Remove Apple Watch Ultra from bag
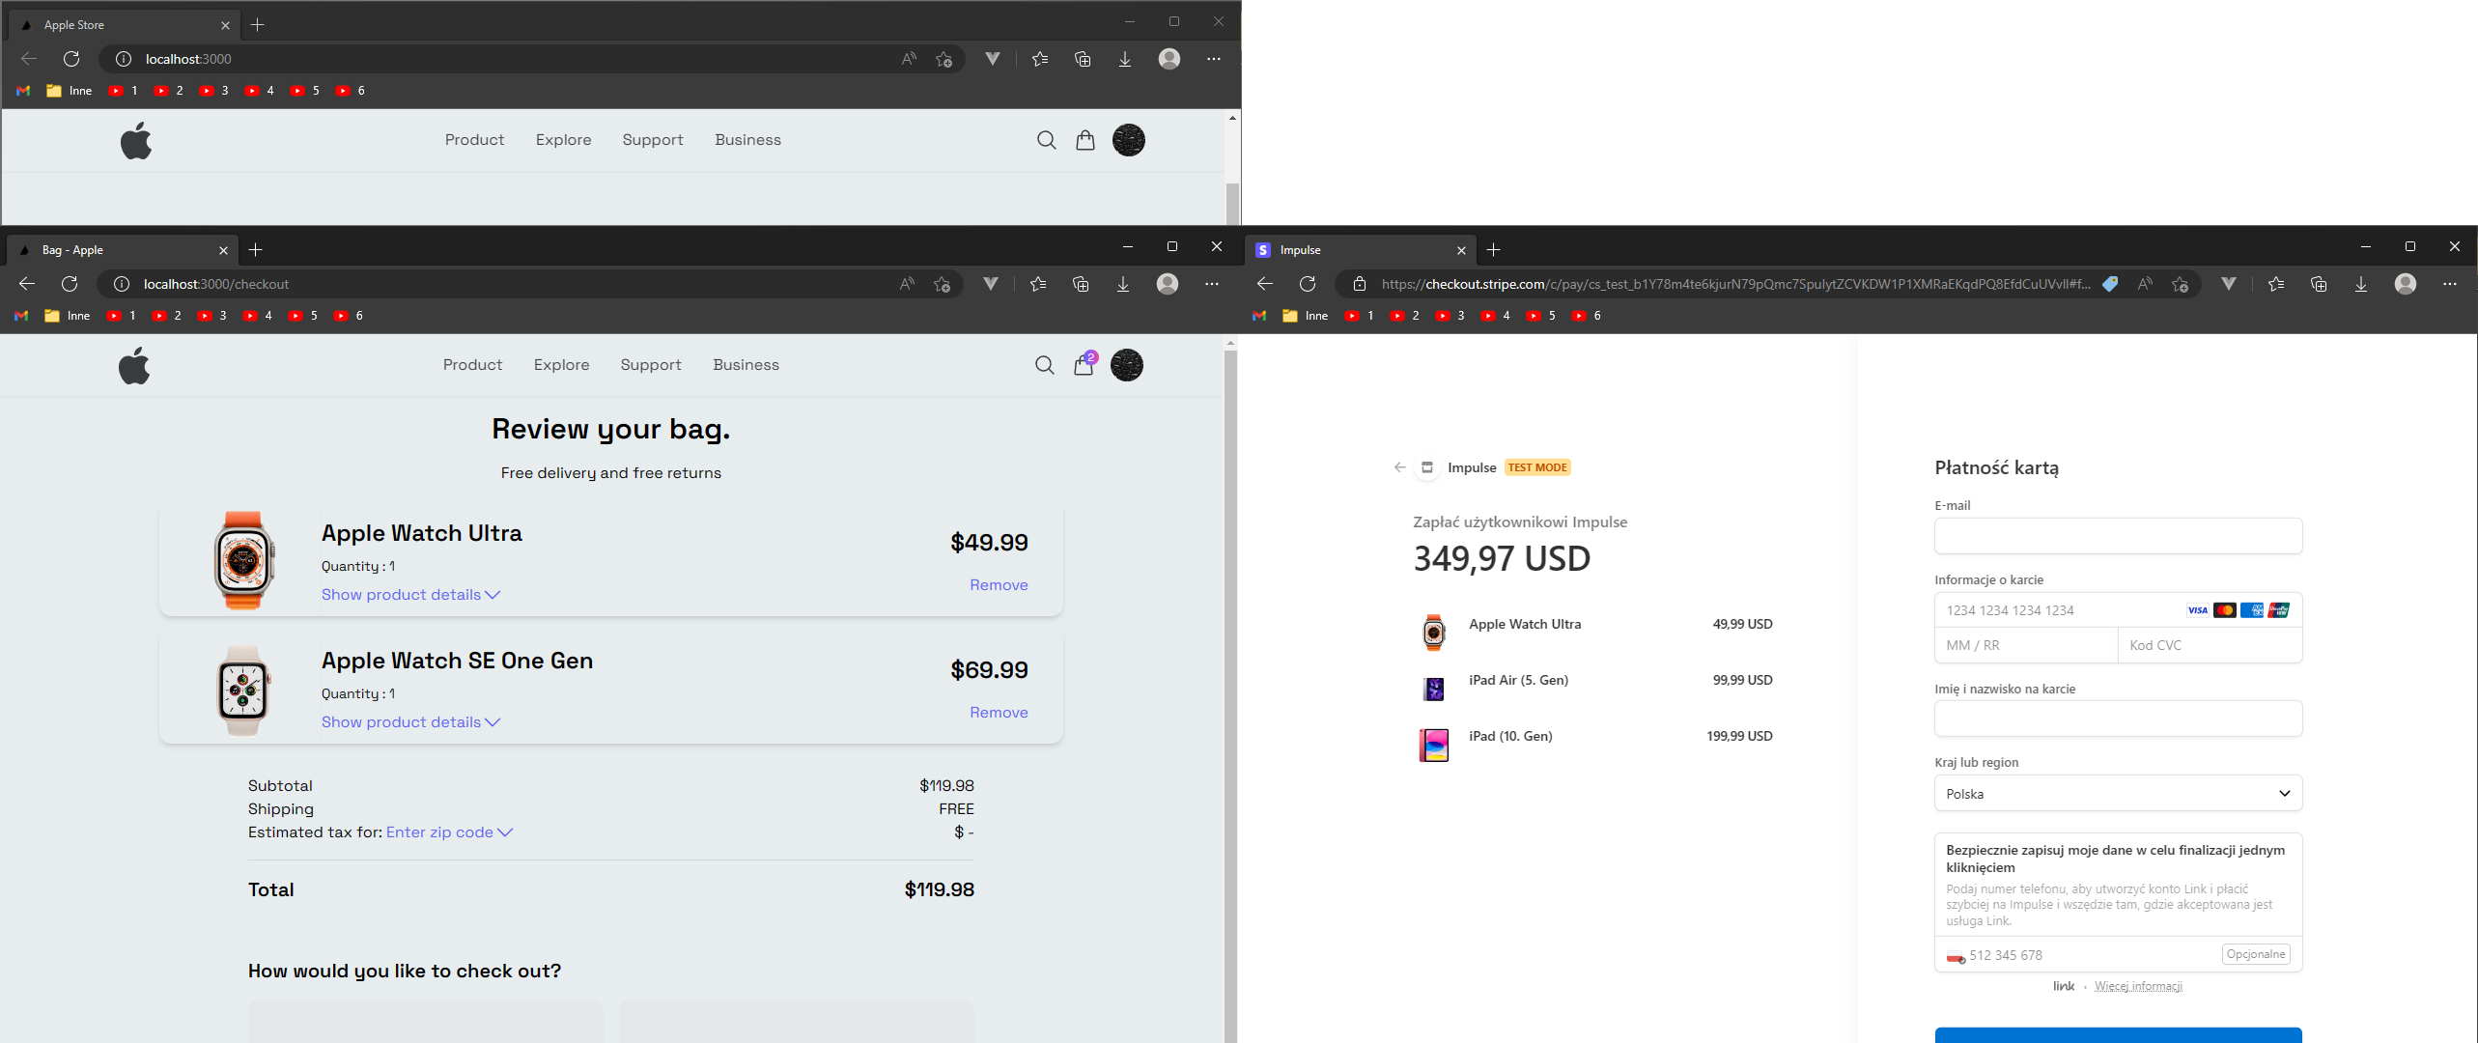The width and height of the screenshot is (2478, 1043). 999,585
